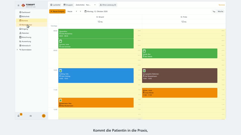Image resolution: width=241 pixels, height=135 pixels.
Task: Open Ohne Leistung (0) filter
Action: pyautogui.click(x=108, y=5)
